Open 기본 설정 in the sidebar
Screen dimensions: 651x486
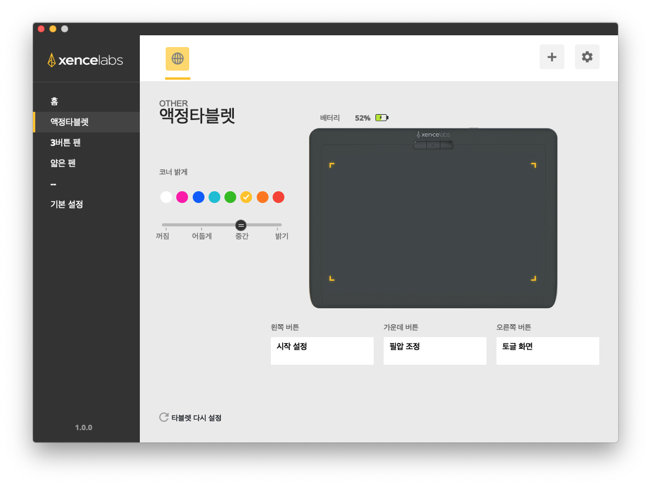66,204
